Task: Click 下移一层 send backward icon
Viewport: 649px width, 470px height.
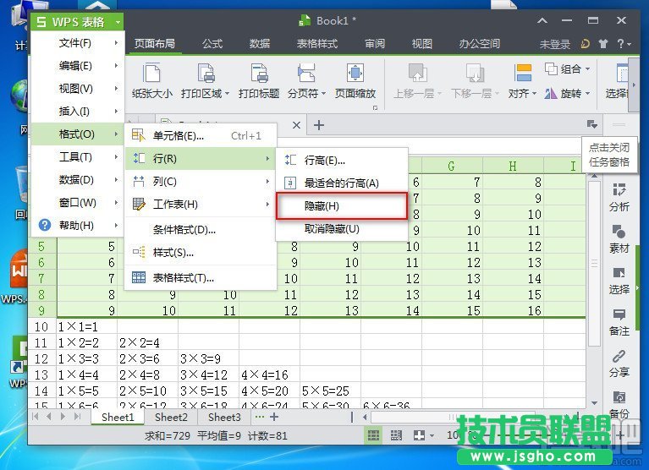Action: point(475,74)
